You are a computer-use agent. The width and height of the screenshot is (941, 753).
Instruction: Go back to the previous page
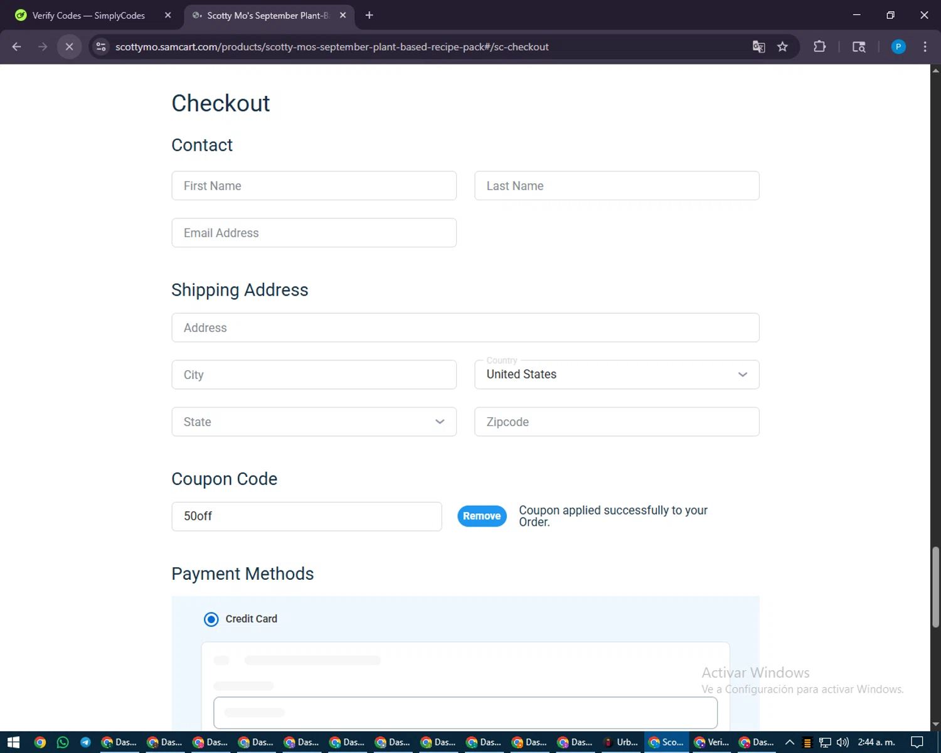(x=17, y=46)
